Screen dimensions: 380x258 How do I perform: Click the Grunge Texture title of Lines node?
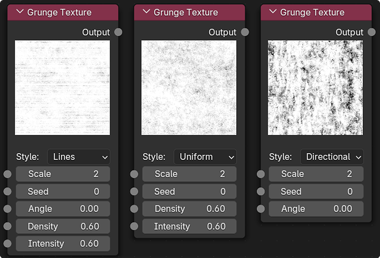(59, 12)
